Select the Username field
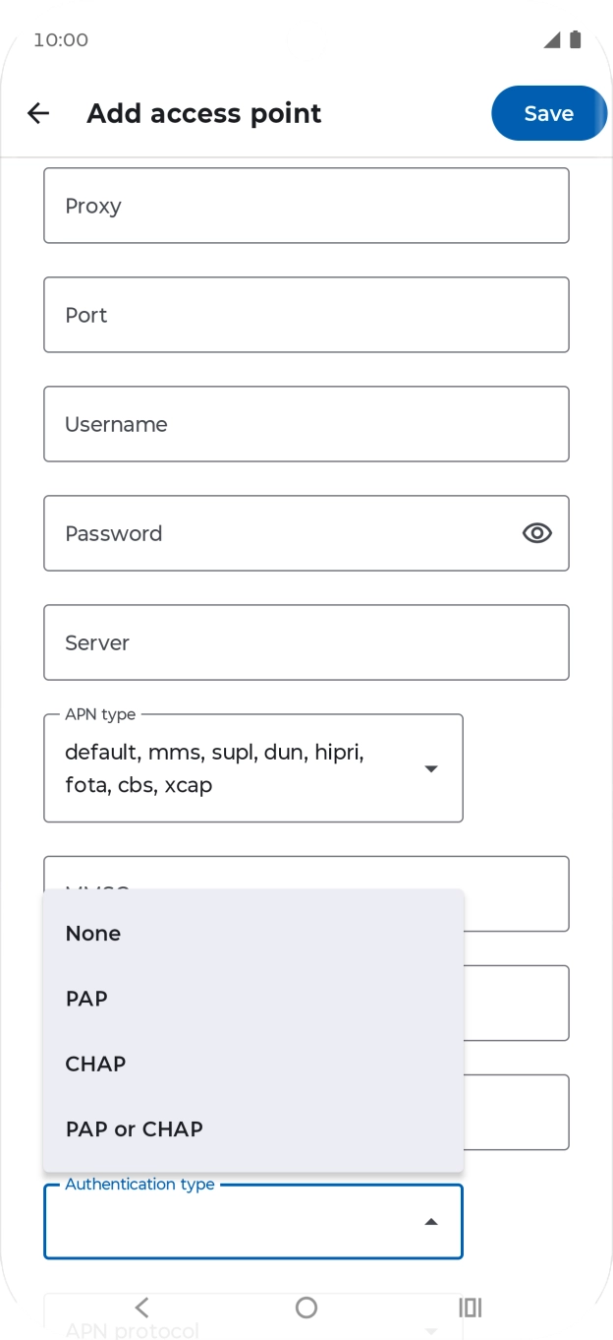This screenshot has height=1340, width=613. click(306, 424)
